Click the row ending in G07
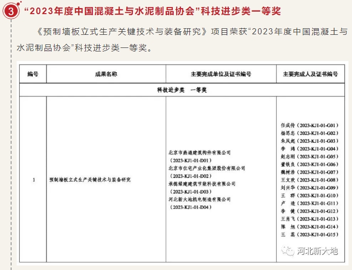352x270 pixels. click(310, 172)
